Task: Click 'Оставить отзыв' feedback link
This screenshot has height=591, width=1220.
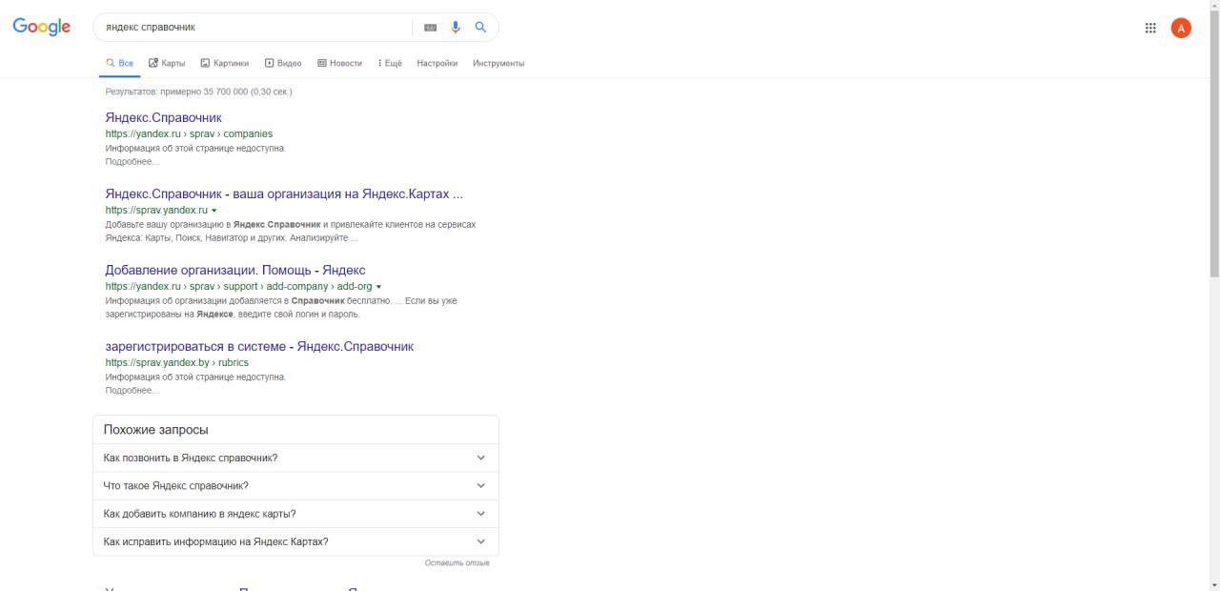Action: 457,563
